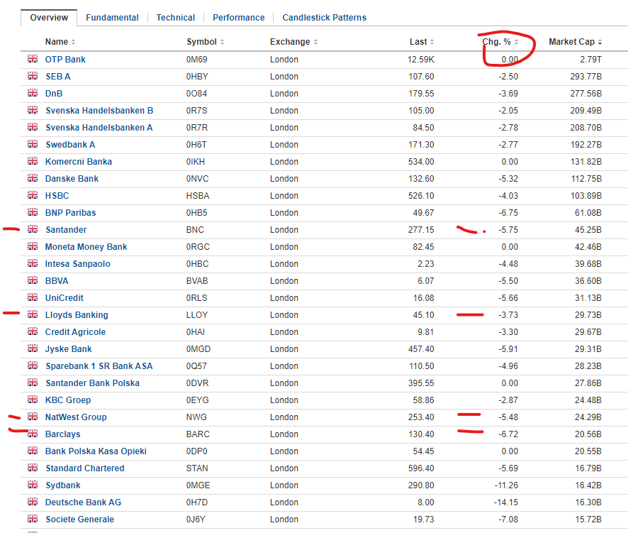
Task: Click the symbol cell BARC
Action: point(198,434)
